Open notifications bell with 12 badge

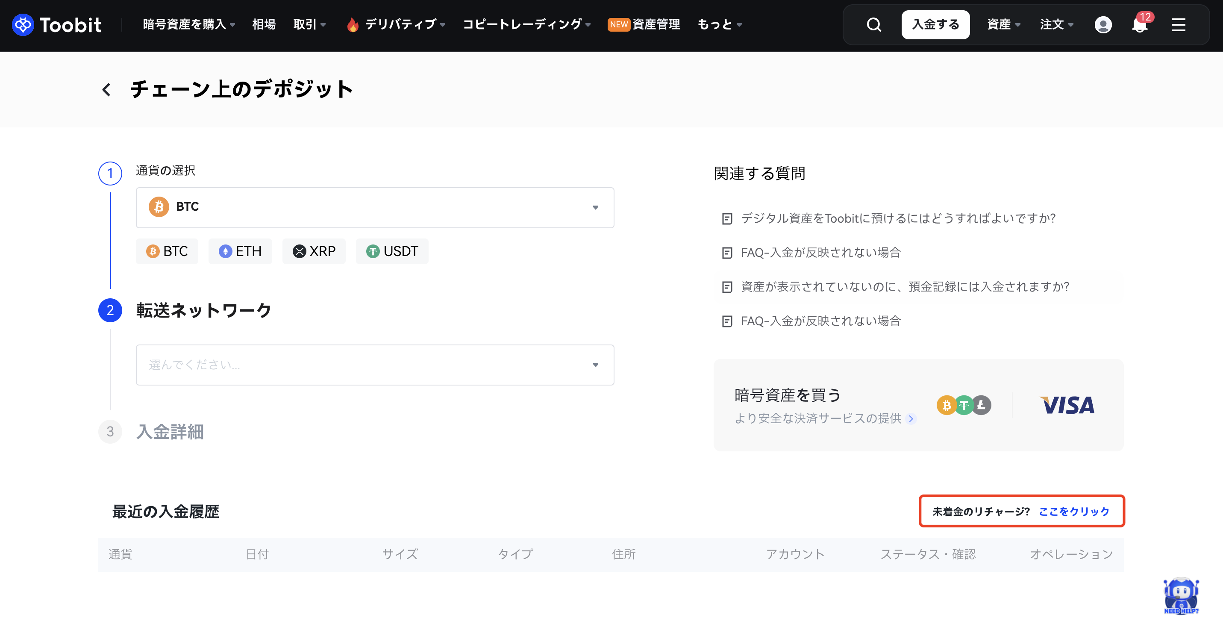[1139, 25]
